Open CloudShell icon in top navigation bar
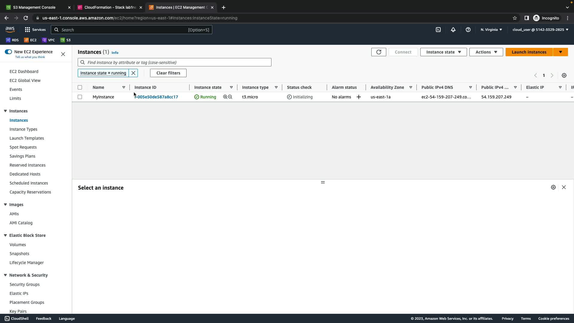Screen dimensions: 574x323 (438, 30)
